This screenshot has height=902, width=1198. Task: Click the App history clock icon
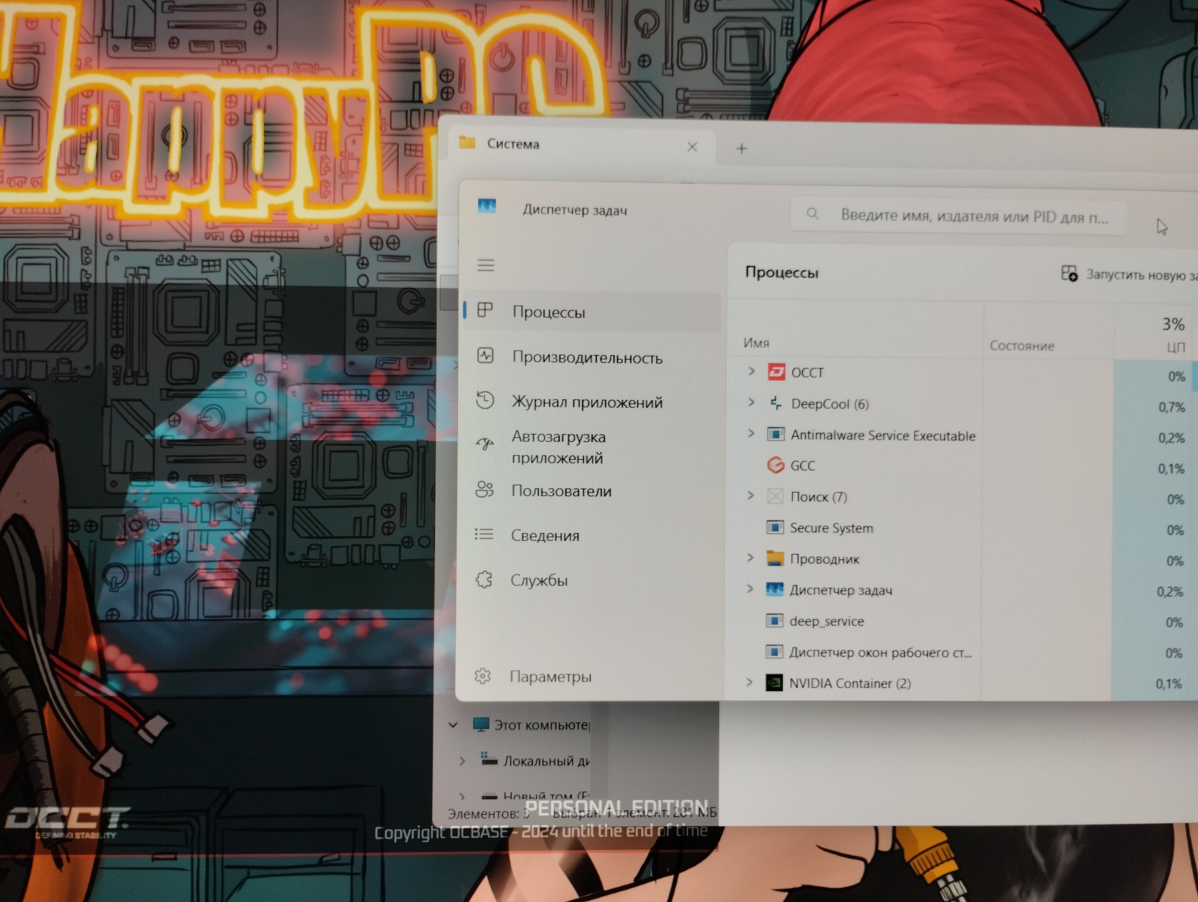click(x=485, y=401)
